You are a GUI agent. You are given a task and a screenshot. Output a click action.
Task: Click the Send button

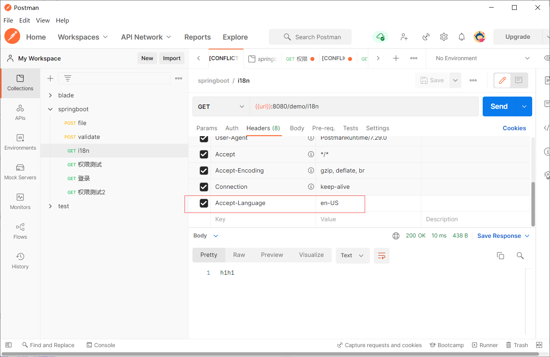click(x=499, y=106)
